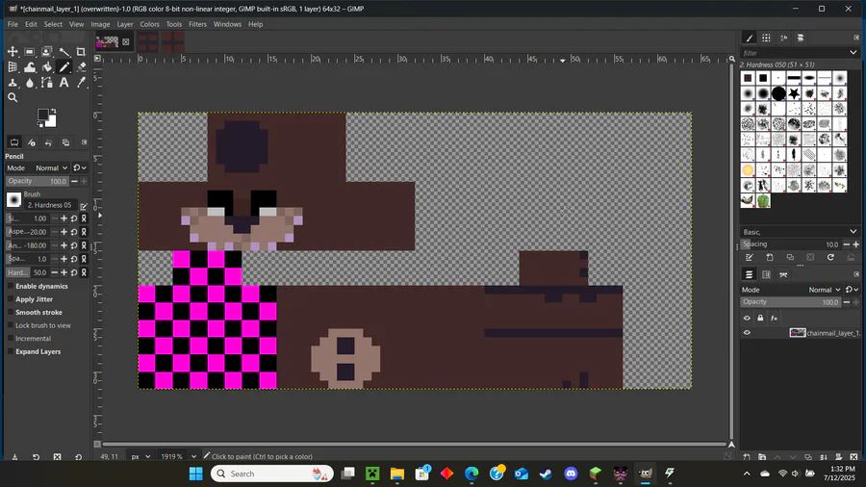Reset tool options to defaults
The width and height of the screenshot is (866, 487).
[x=79, y=456]
